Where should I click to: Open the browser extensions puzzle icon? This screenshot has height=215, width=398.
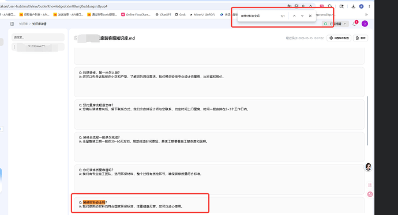[x=330, y=6]
